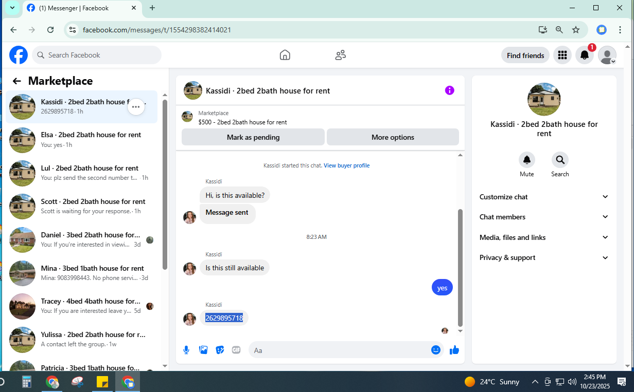Show hidden system tray icons chevron

[x=535, y=382]
